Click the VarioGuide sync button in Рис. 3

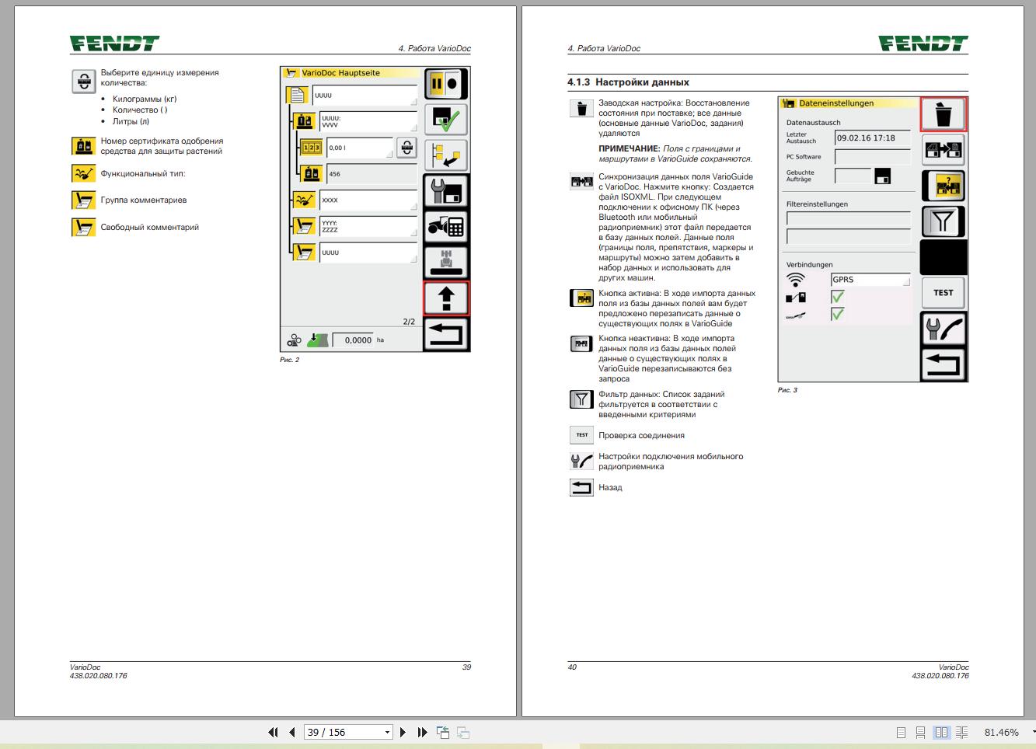[x=944, y=150]
